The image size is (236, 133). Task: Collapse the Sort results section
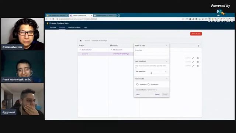(x=166, y=79)
